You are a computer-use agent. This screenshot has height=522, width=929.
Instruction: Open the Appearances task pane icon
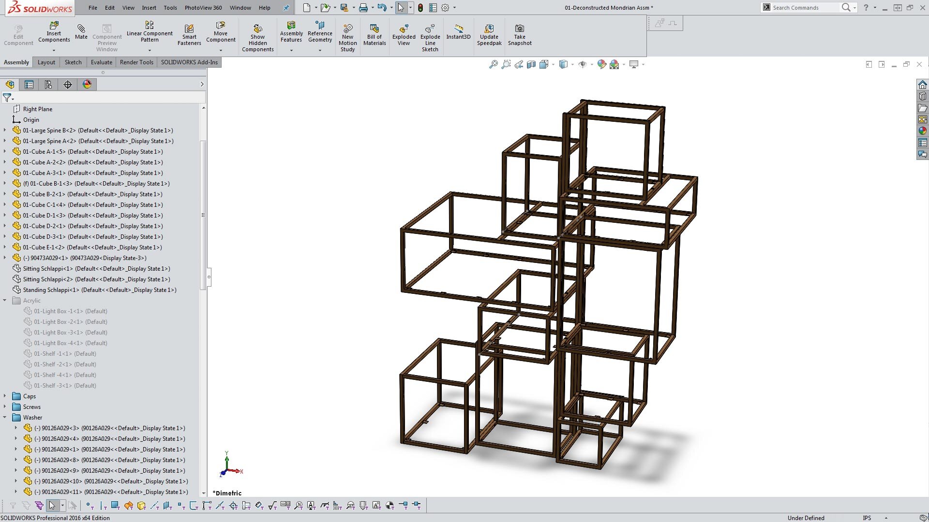[x=923, y=130]
